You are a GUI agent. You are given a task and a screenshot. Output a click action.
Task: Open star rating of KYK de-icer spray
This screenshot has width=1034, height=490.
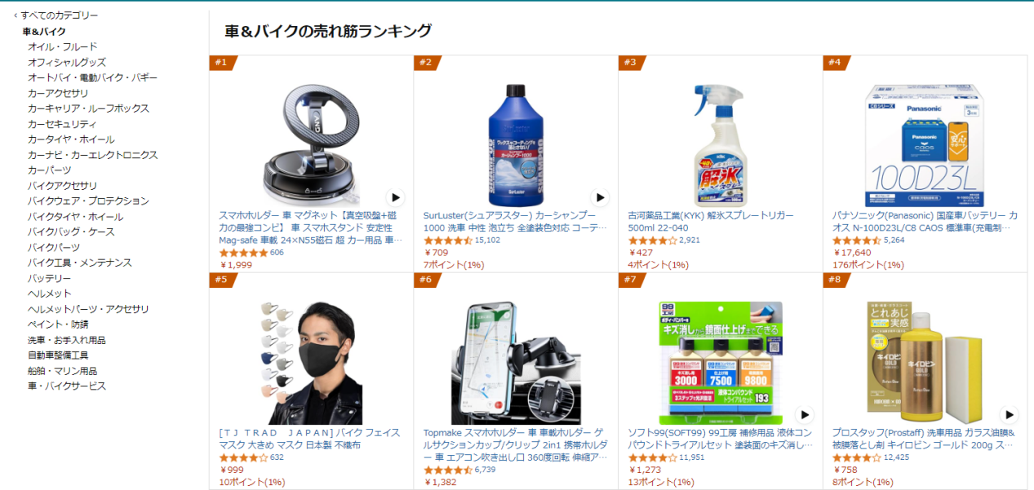click(x=652, y=241)
